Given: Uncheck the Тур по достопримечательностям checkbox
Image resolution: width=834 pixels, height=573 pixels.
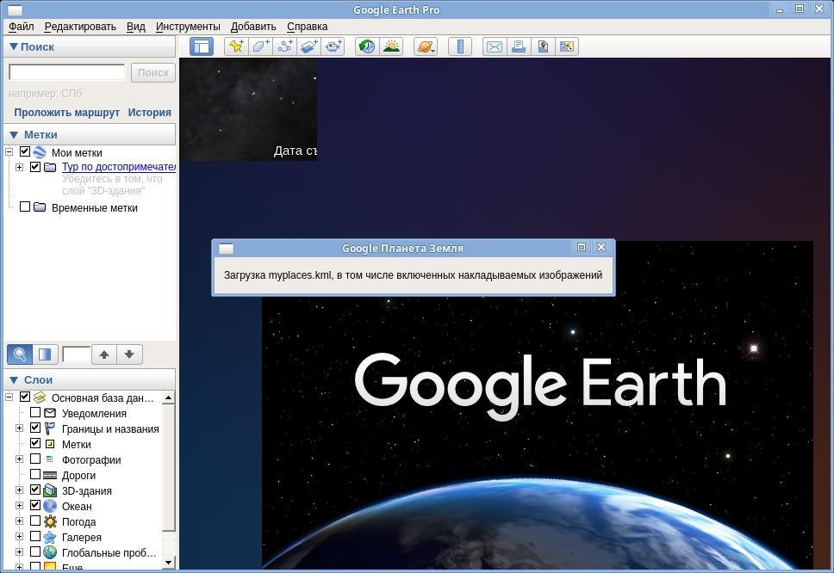Looking at the screenshot, I should pyautogui.click(x=35, y=167).
